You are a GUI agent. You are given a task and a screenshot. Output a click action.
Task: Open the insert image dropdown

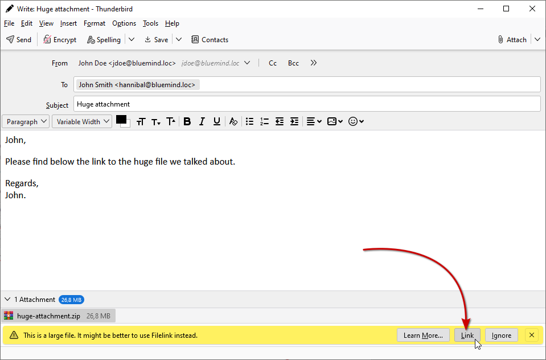point(335,121)
